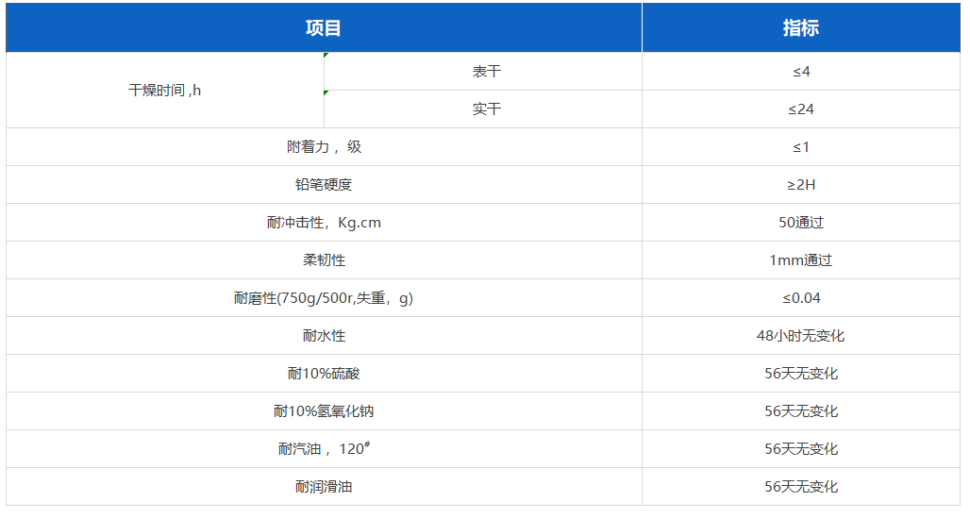Select the 48小时无变化 value cell

point(800,336)
